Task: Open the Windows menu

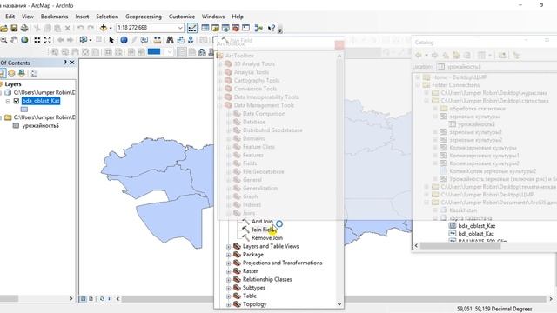Action: click(x=212, y=17)
